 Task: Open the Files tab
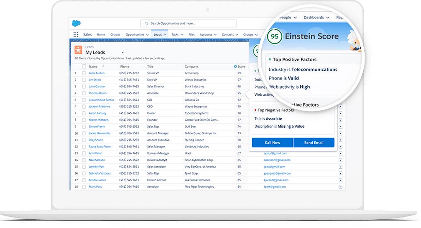tap(191, 35)
